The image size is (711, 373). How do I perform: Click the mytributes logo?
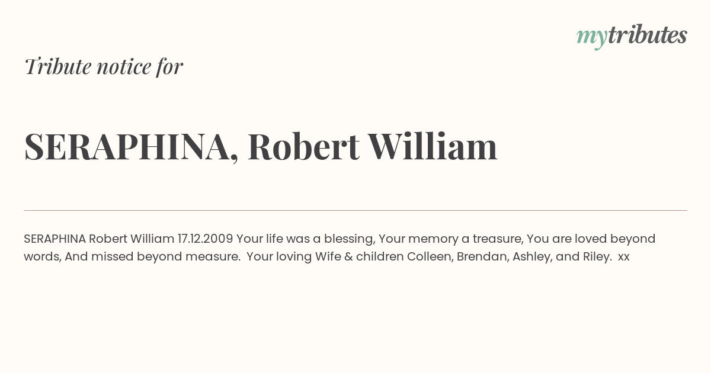click(632, 36)
